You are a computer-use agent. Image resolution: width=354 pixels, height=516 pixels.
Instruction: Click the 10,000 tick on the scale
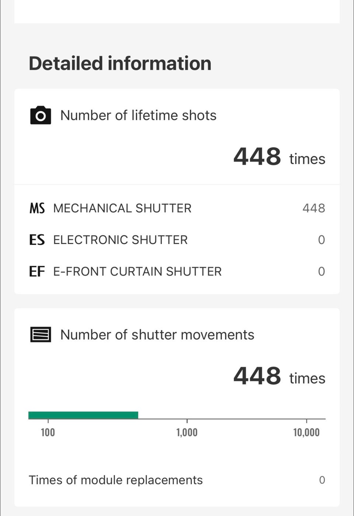tap(306, 432)
